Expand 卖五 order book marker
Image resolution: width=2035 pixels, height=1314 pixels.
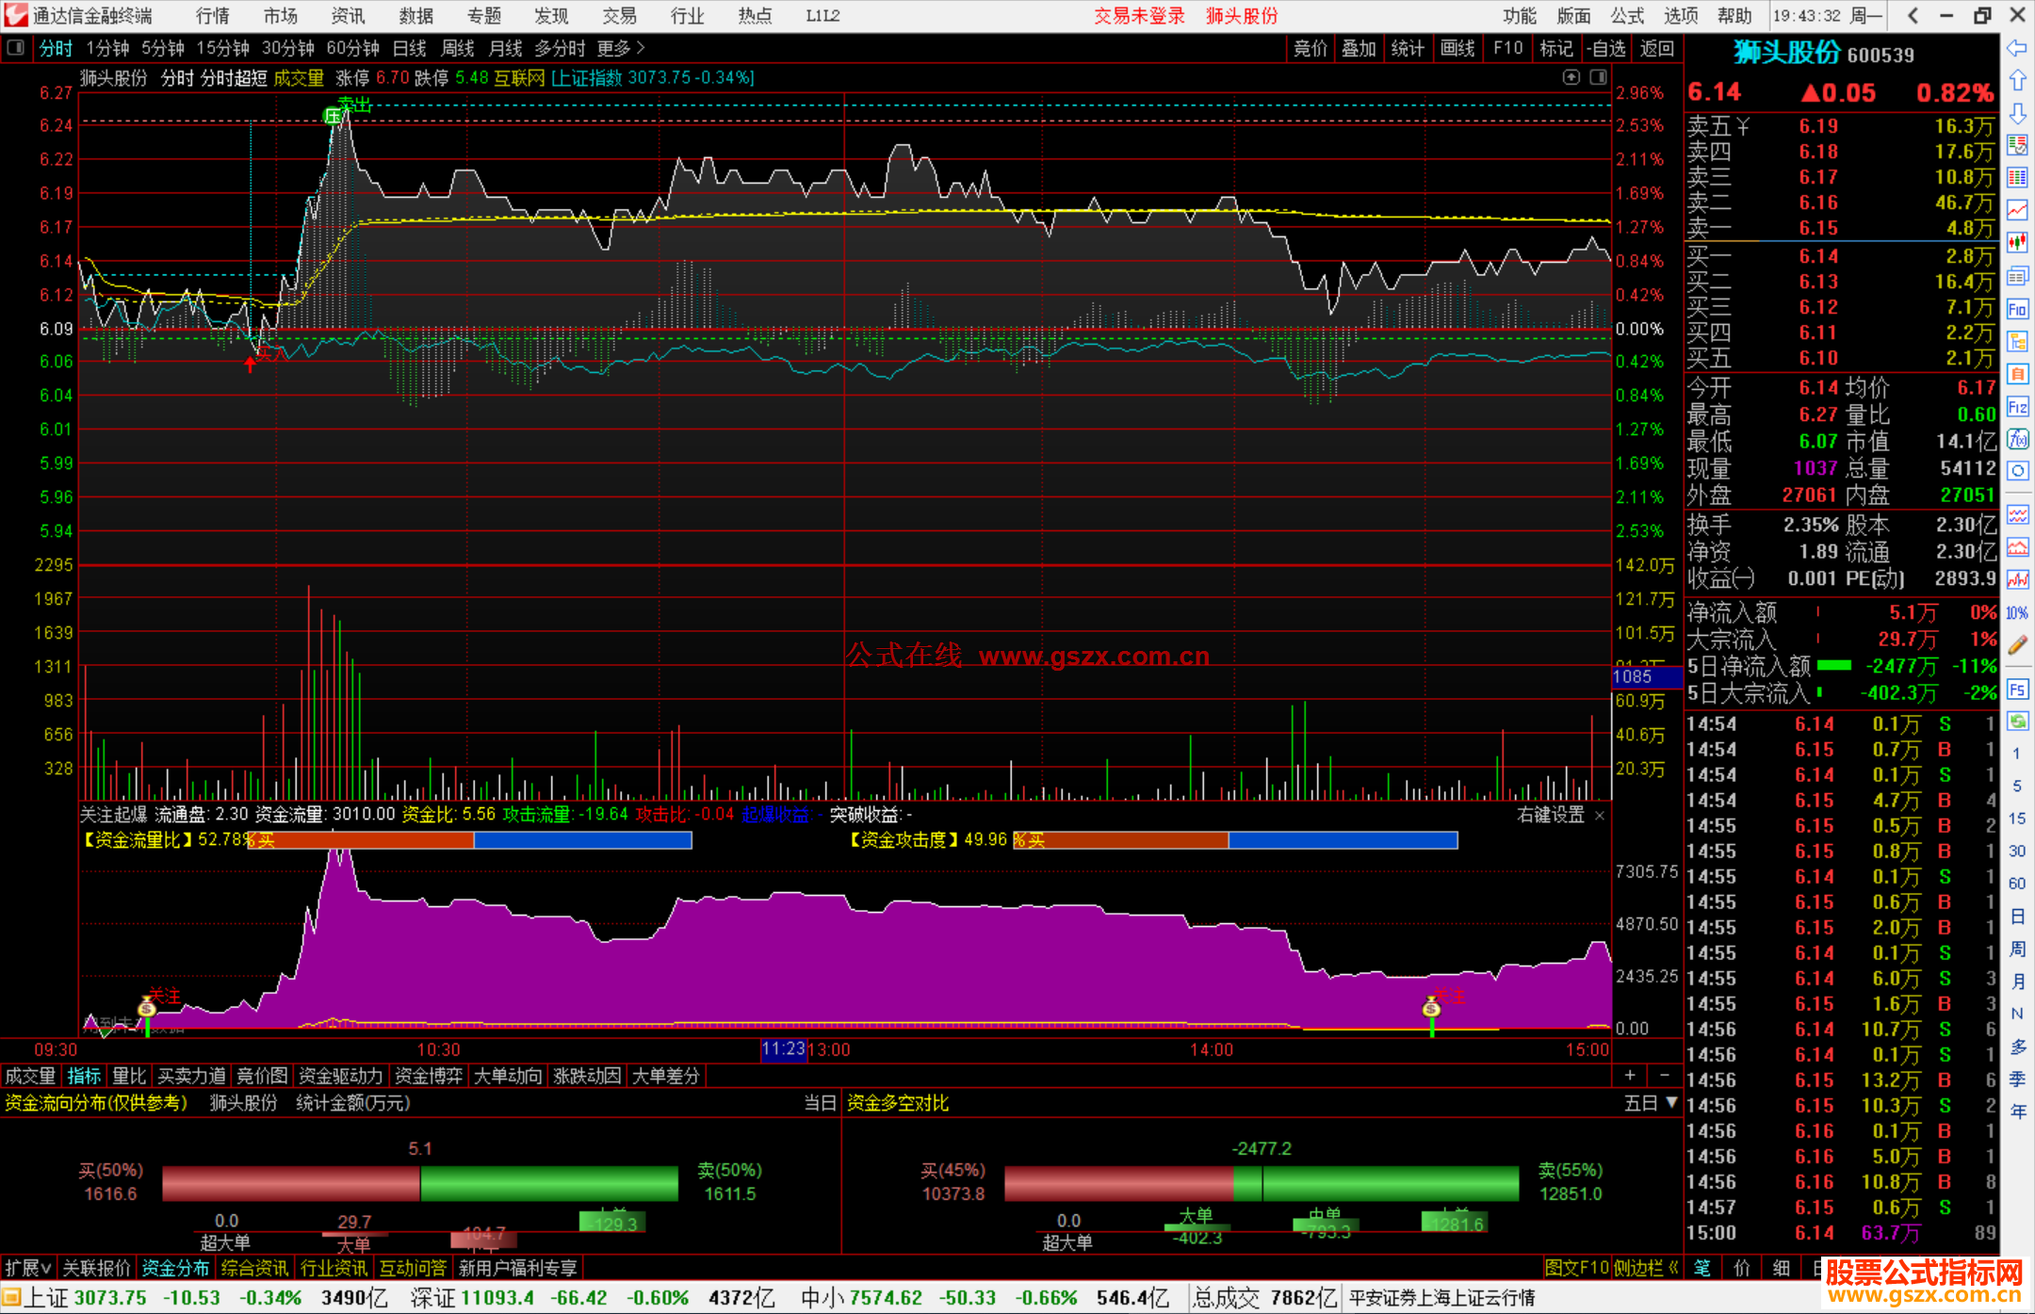pyautogui.click(x=1743, y=126)
